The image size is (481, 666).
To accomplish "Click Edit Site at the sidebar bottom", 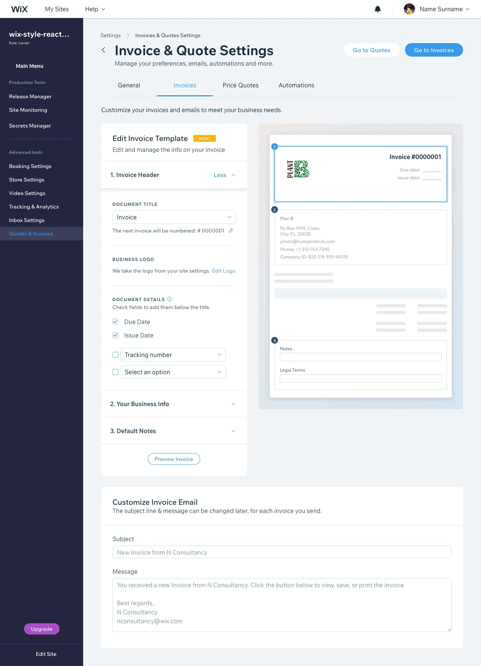I will [46, 654].
